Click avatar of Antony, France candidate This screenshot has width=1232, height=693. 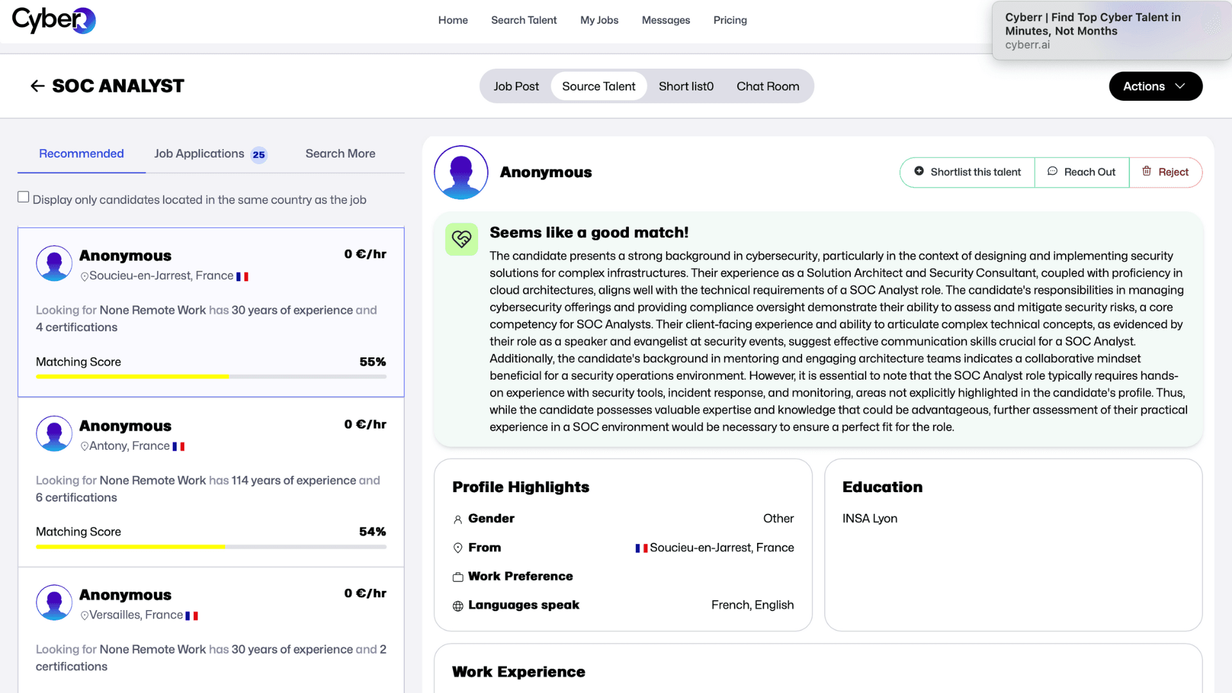click(54, 433)
